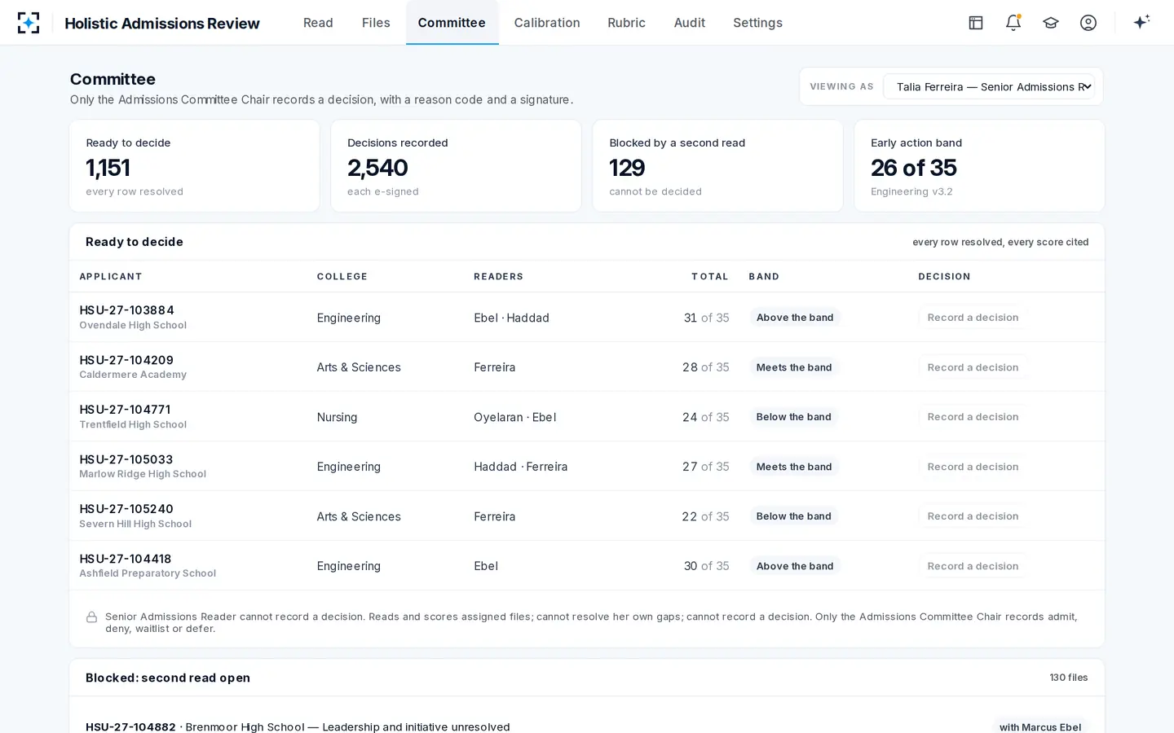Click readers Oyelaran · Ebel cell

(515, 417)
